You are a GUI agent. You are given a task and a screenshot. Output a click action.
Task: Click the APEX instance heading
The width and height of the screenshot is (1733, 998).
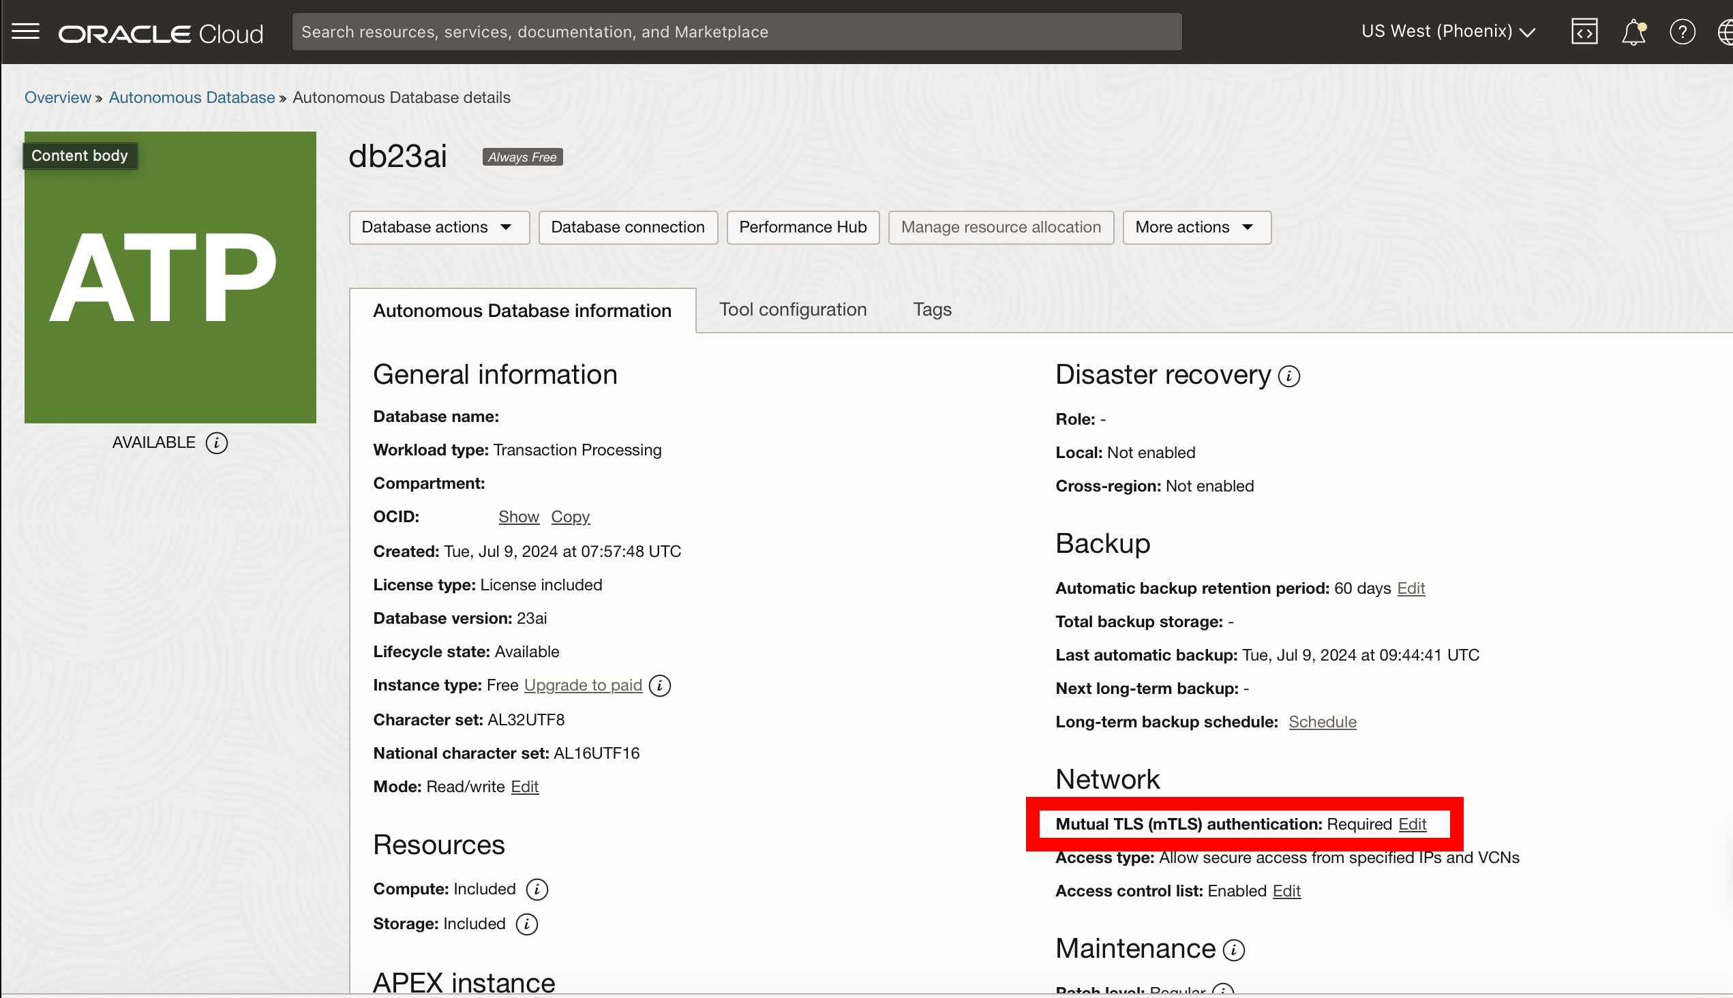464,982
